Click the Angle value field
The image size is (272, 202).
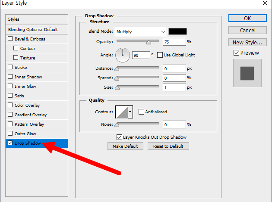(x=141, y=55)
